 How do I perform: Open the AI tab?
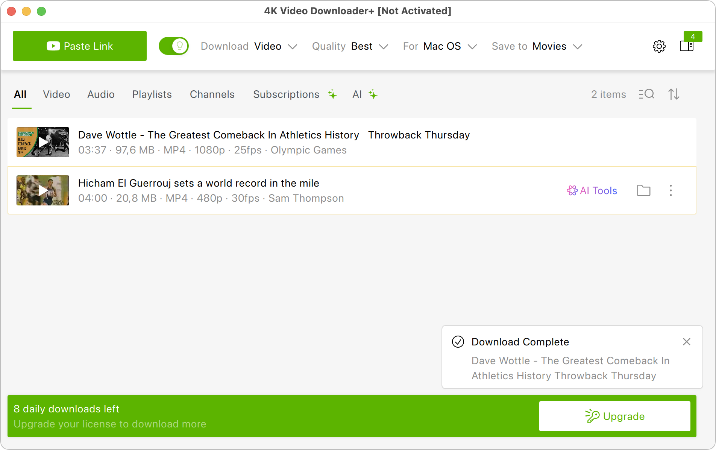357,94
